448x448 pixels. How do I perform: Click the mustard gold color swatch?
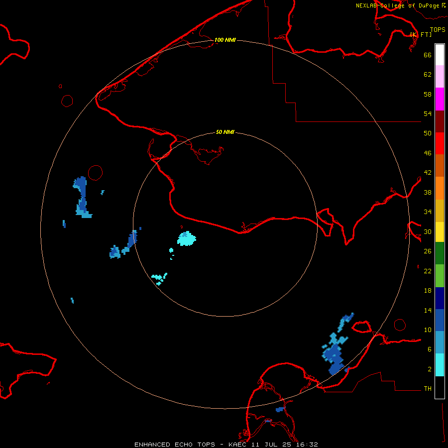(x=440, y=211)
